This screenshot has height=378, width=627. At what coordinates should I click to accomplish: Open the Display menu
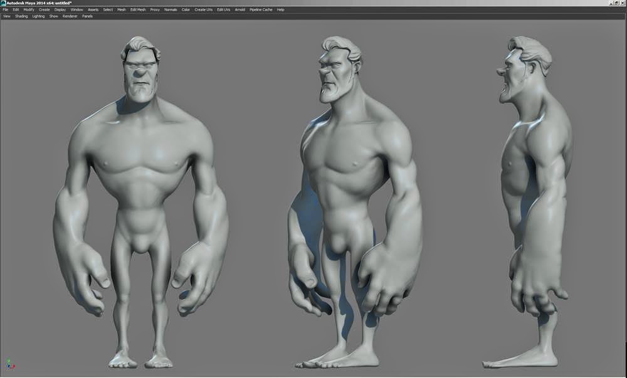60,9
